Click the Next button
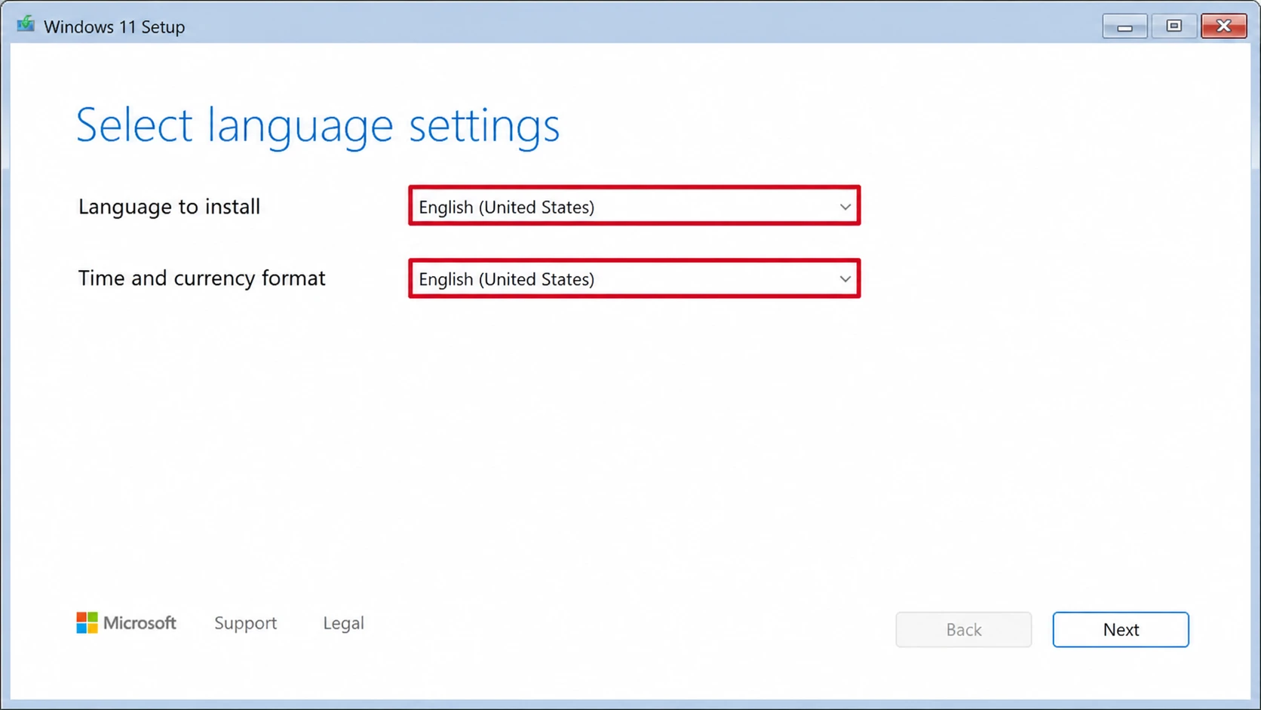Viewport: 1261px width, 710px height. (x=1120, y=629)
